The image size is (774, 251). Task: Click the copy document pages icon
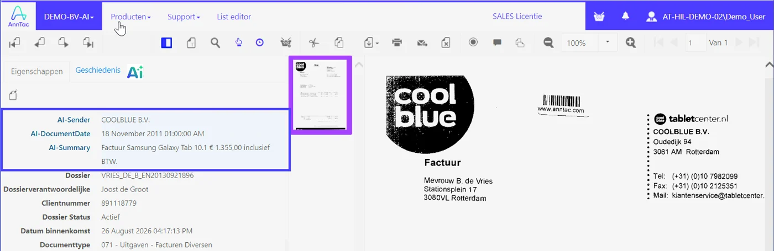point(339,42)
